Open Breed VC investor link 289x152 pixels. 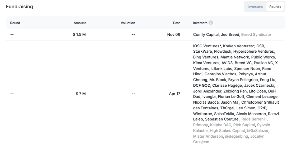click(243, 63)
